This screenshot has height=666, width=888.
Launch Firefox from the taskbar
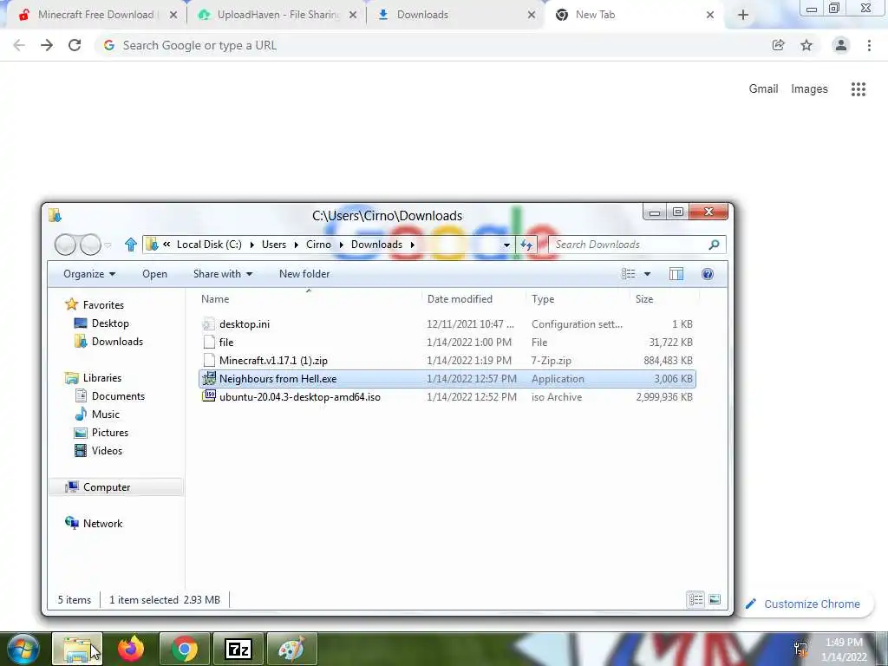coord(131,649)
